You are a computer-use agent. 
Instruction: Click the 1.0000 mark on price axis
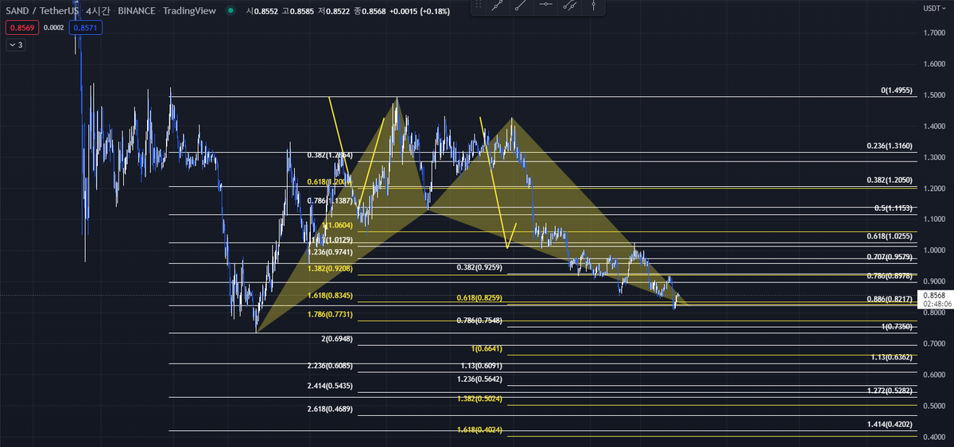[x=935, y=251]
